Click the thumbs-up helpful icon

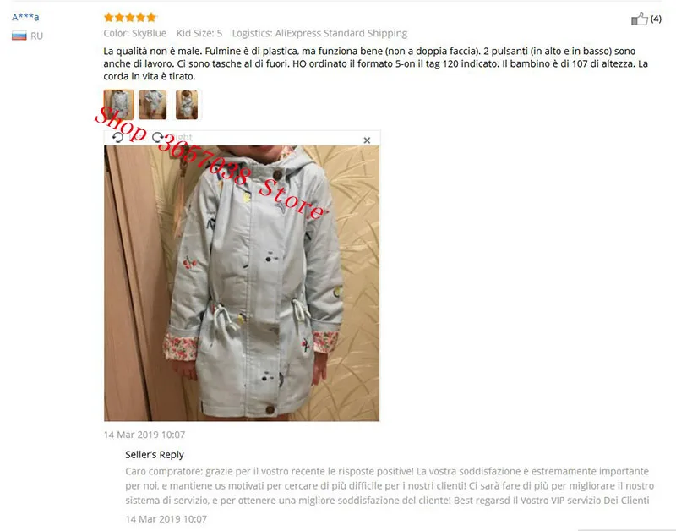click(640, 19)
